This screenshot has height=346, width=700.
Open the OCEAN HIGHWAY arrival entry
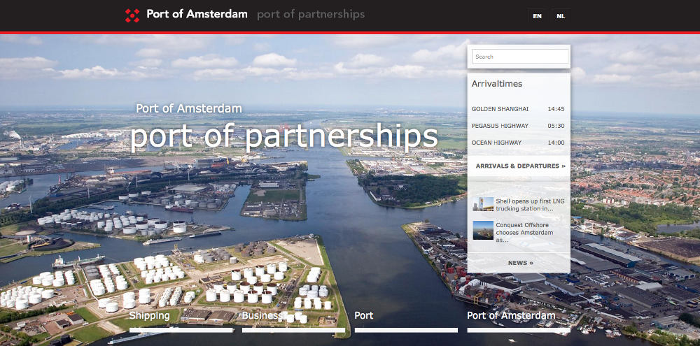point(496,143)
